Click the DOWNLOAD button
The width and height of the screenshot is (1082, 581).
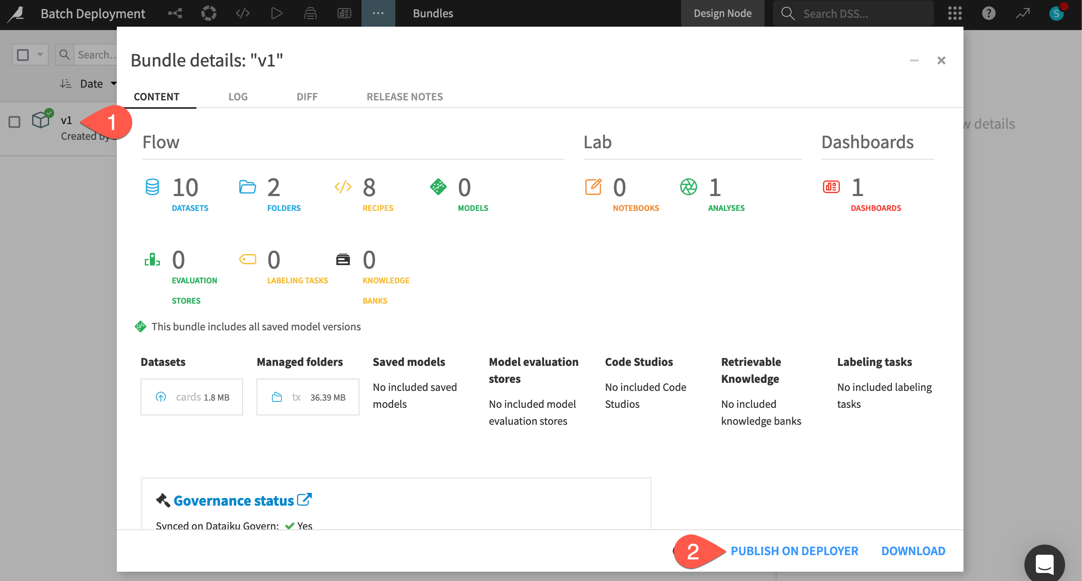pyautogui.click(x=913, y=551)
